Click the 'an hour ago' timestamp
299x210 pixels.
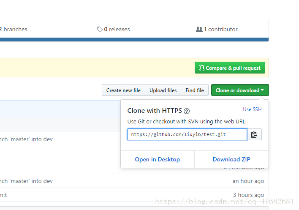[x=248, y=181]
